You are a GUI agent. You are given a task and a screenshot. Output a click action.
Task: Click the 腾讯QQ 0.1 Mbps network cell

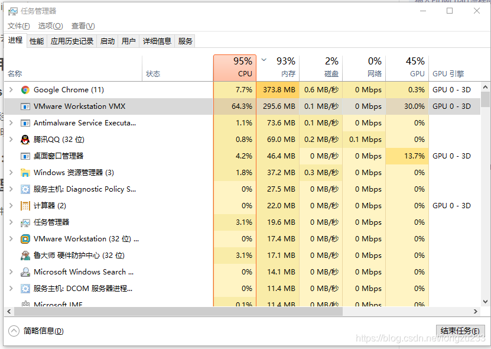click(x=365, y=140)
